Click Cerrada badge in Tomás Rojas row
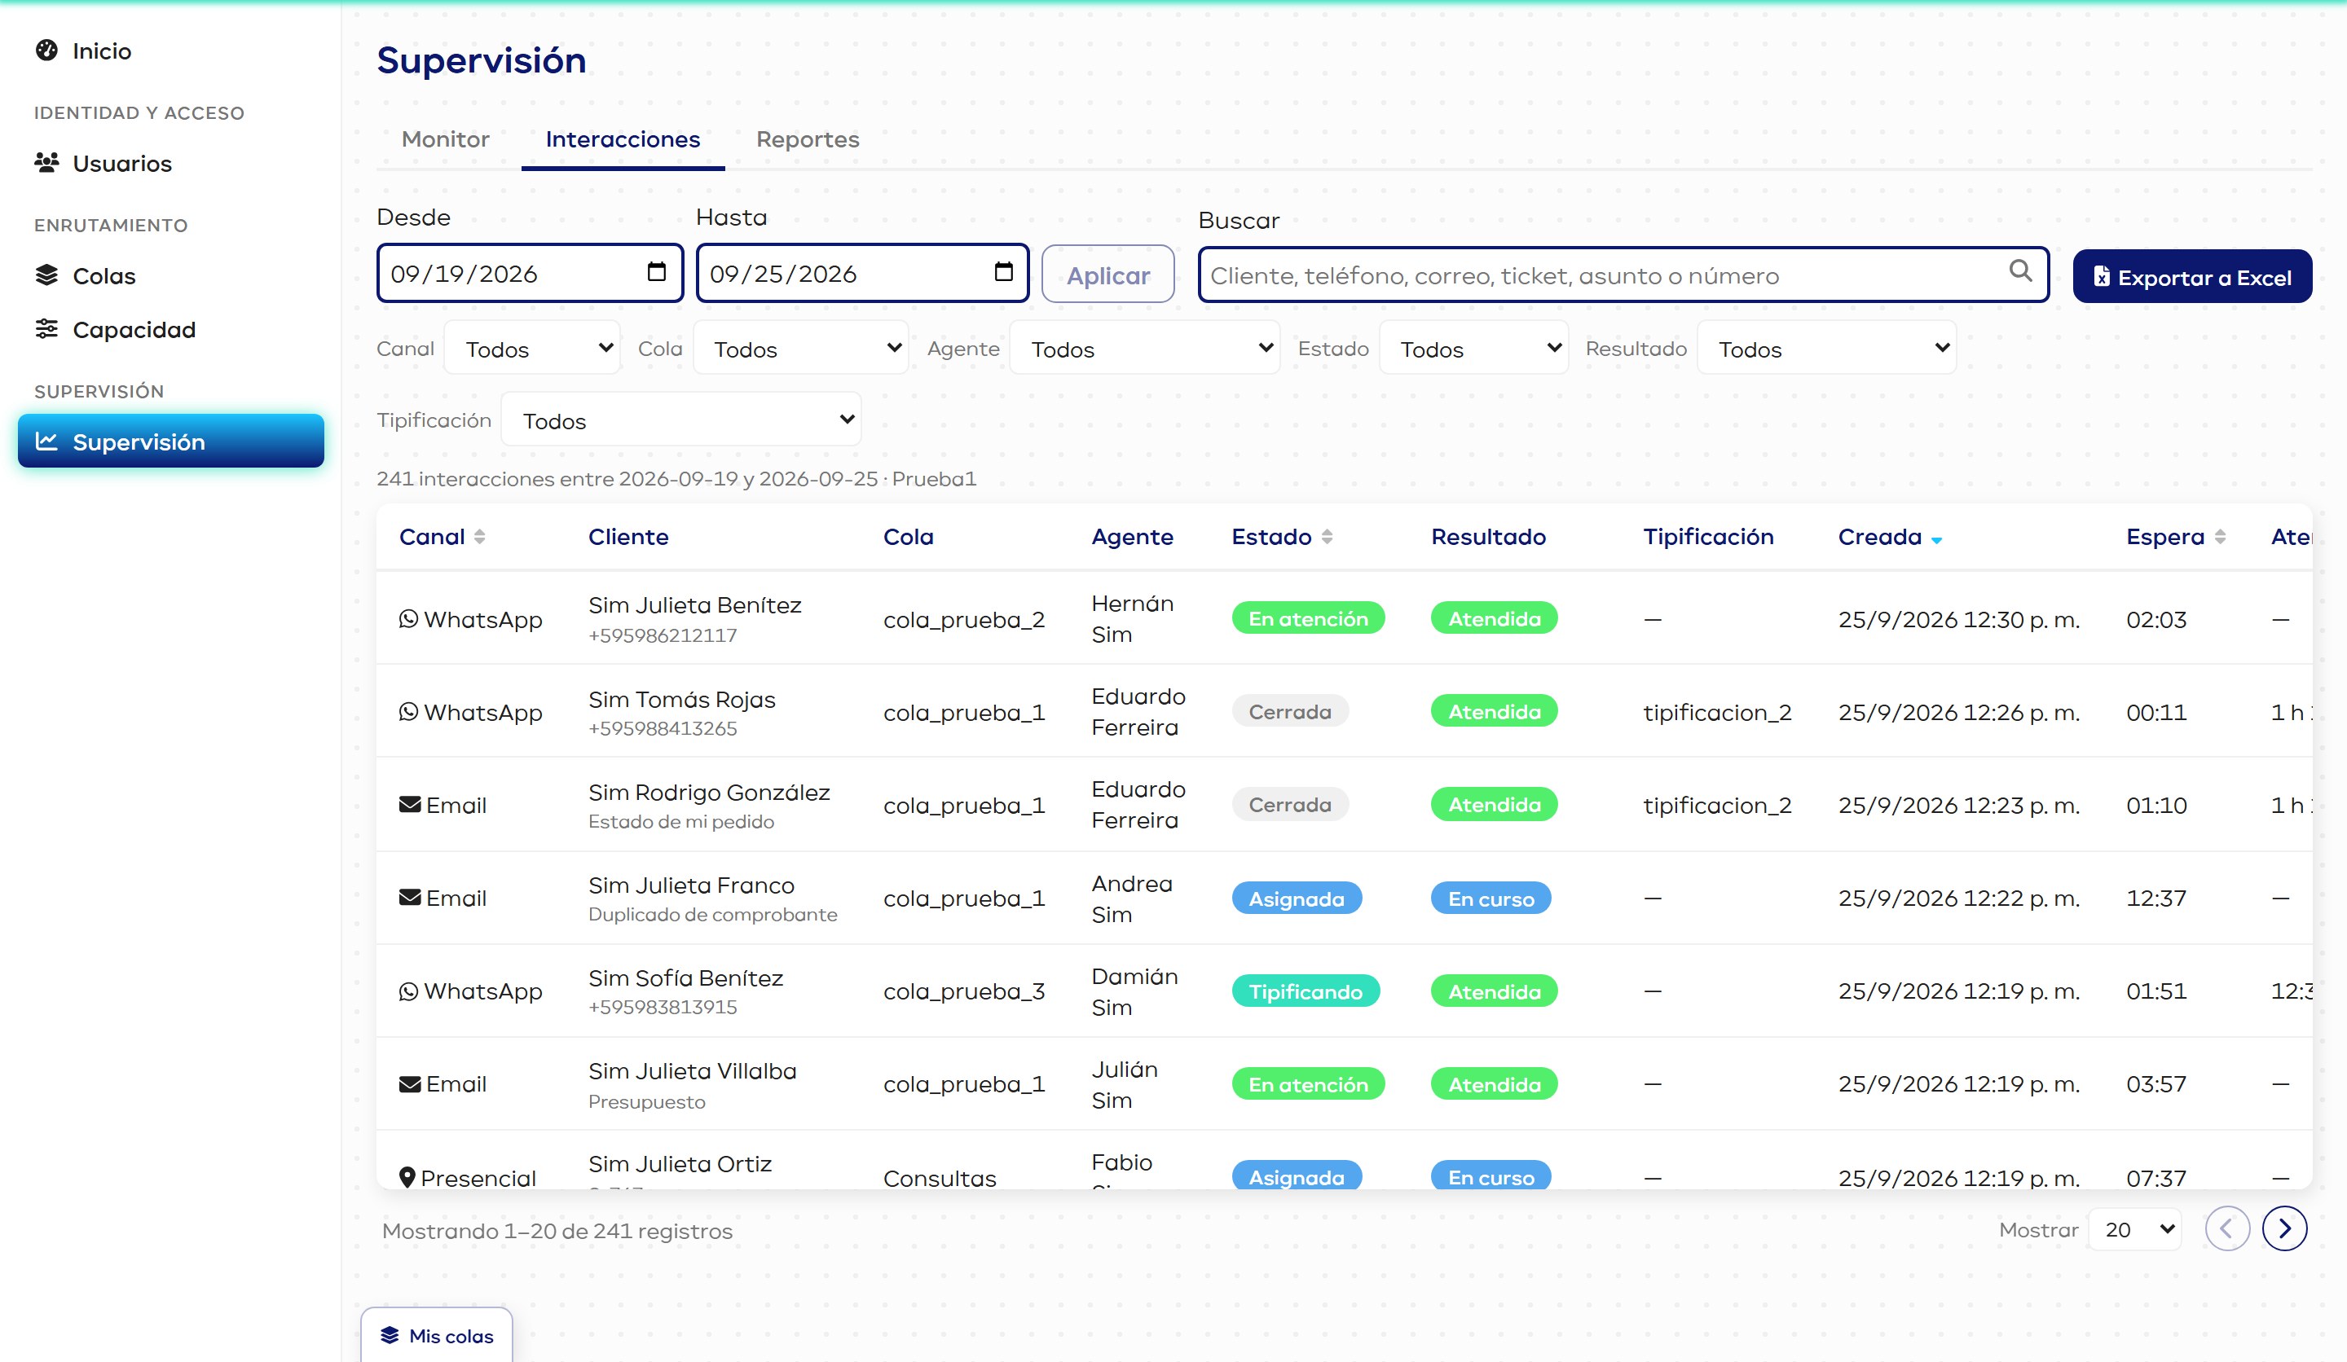The height and width of the screenshot is (1362, 2347). (1290, 711)
